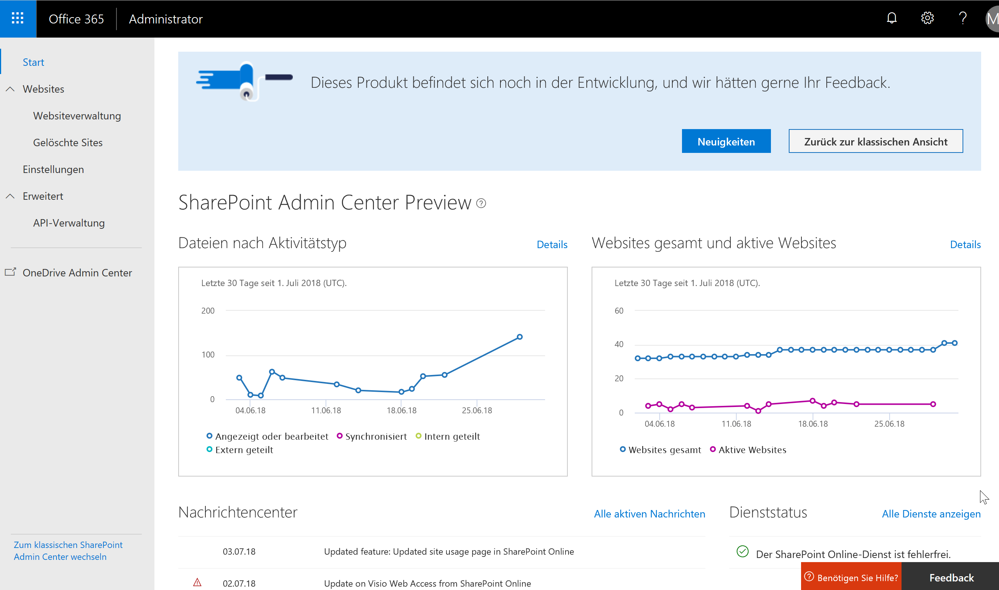Click the warning triangle icon for 02.07.18 message

(x=197, y=583)
